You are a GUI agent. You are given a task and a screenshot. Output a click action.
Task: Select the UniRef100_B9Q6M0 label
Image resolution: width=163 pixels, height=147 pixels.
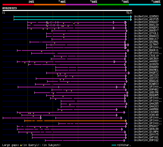point(146,67)
